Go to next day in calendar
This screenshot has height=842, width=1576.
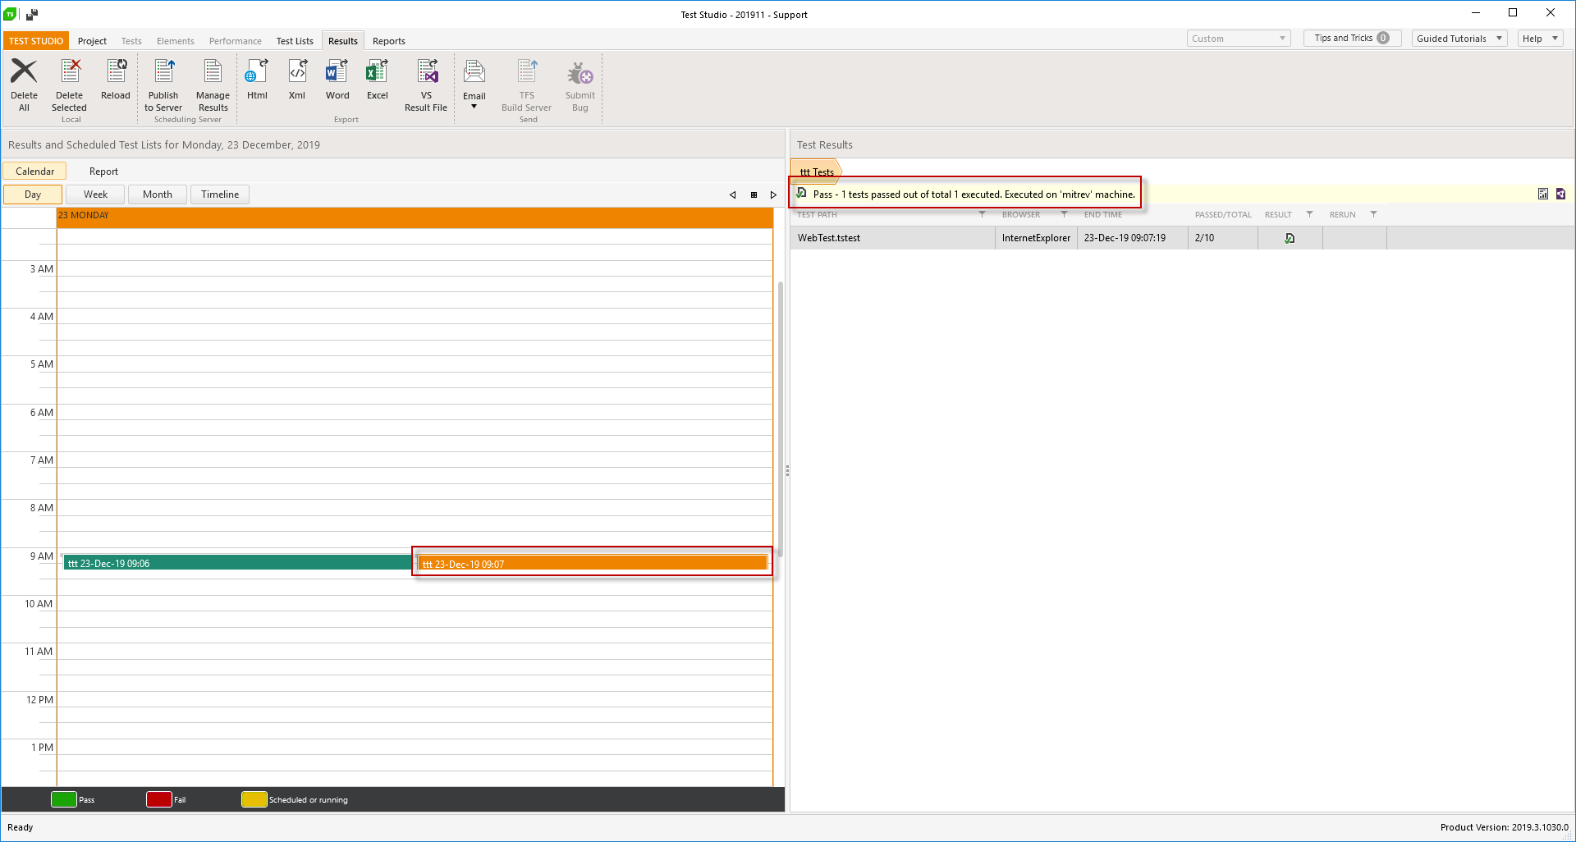(773, 195)
